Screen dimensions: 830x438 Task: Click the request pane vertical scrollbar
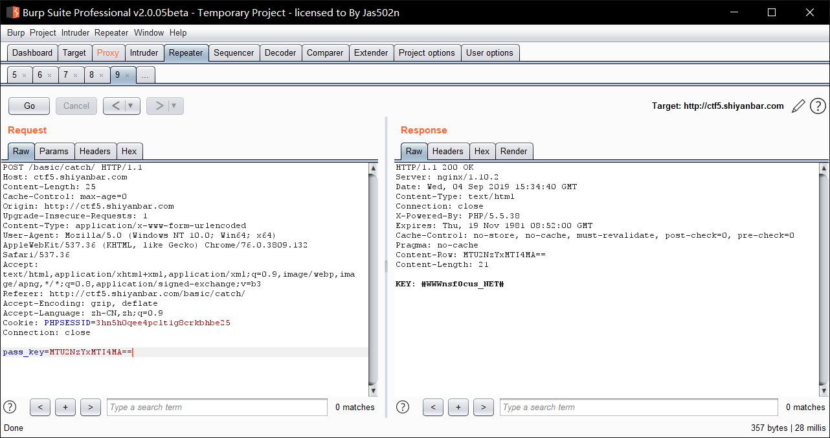(x=373, y=279)
